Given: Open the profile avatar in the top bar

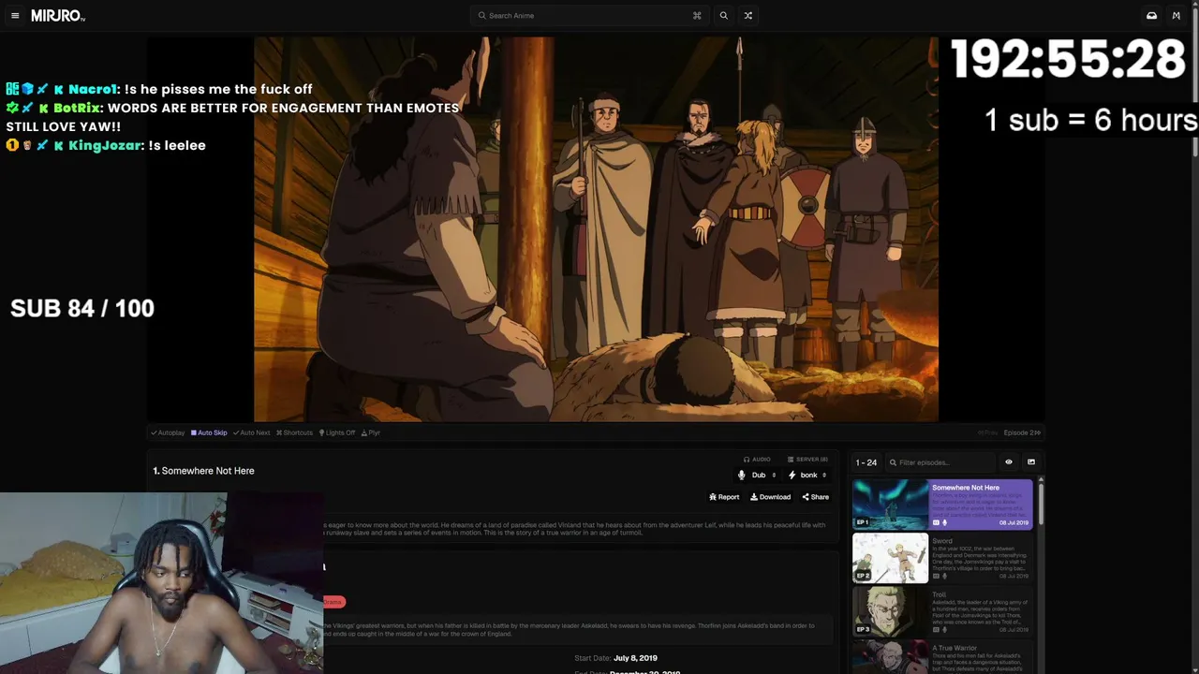Looking at the screenshot, I should point(1177,16).
